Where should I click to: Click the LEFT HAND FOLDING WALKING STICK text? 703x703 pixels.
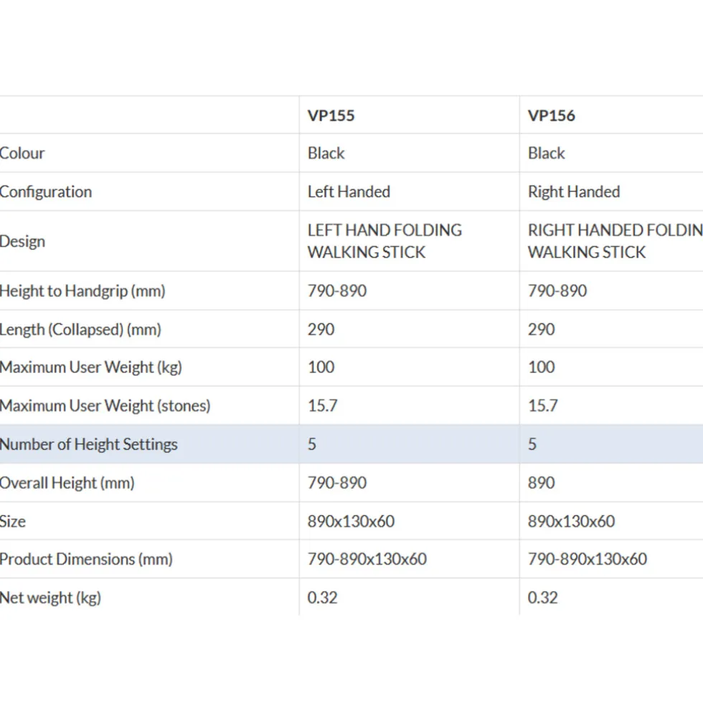click(x=384, y=241)
